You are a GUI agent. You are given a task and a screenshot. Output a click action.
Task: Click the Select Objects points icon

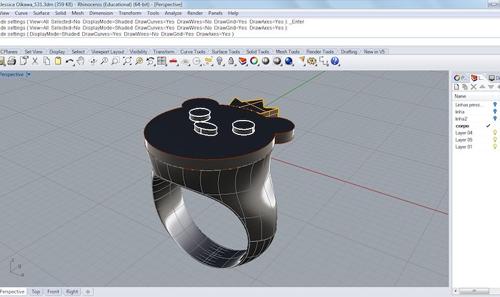point(209,61)
